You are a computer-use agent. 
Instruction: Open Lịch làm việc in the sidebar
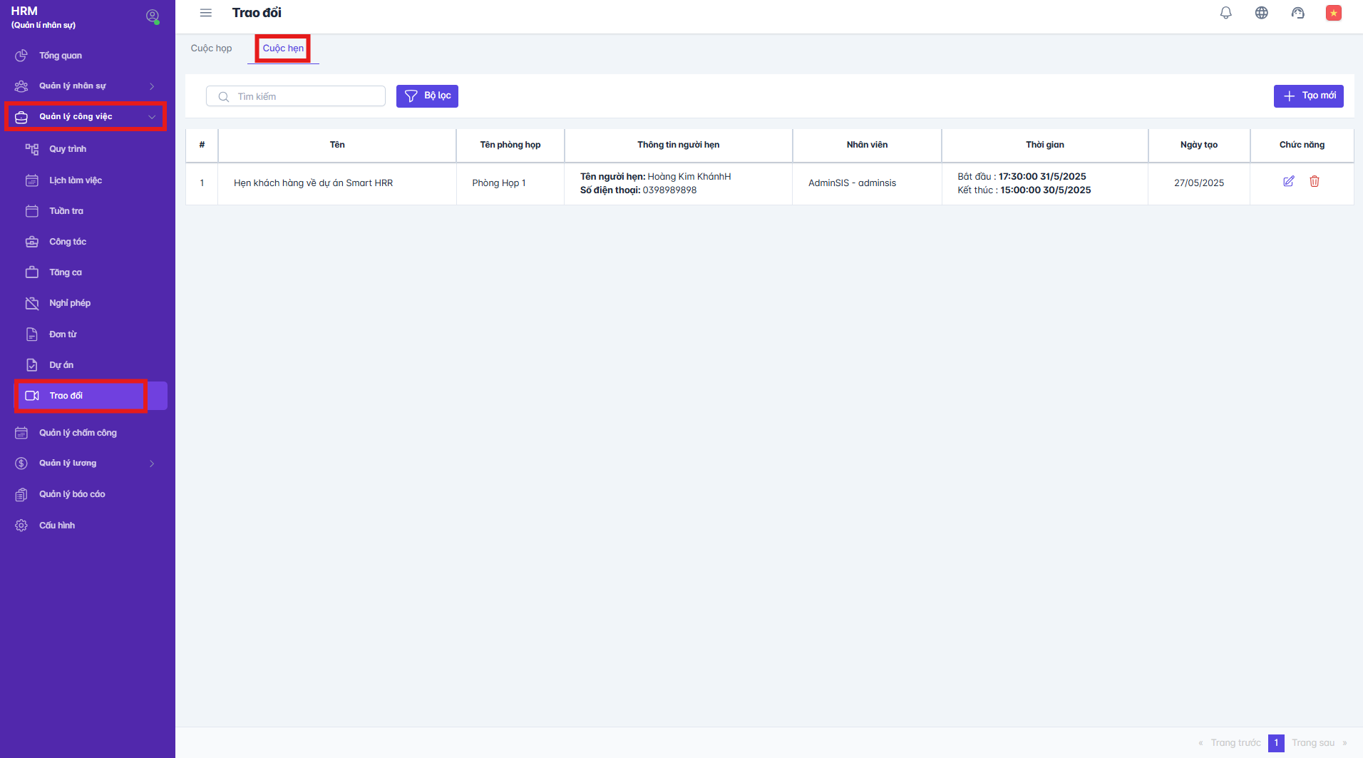coord(75,180)
